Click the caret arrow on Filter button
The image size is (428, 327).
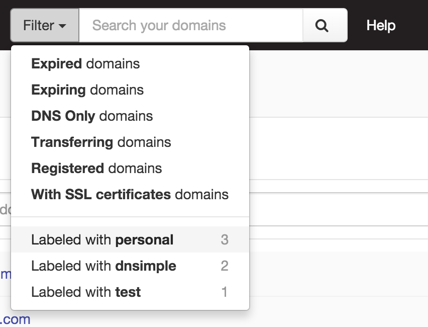pos(62,26)
